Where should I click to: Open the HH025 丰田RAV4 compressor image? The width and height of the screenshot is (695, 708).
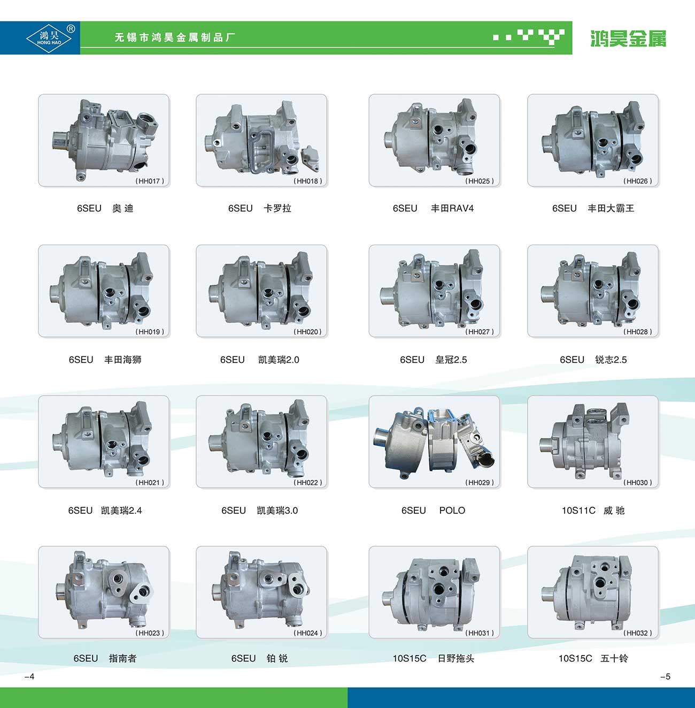[x=434, y=140]
